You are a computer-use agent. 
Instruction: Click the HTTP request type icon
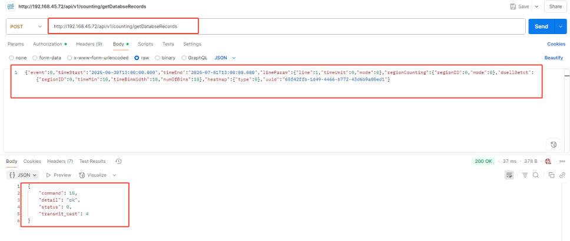point(11,6)
